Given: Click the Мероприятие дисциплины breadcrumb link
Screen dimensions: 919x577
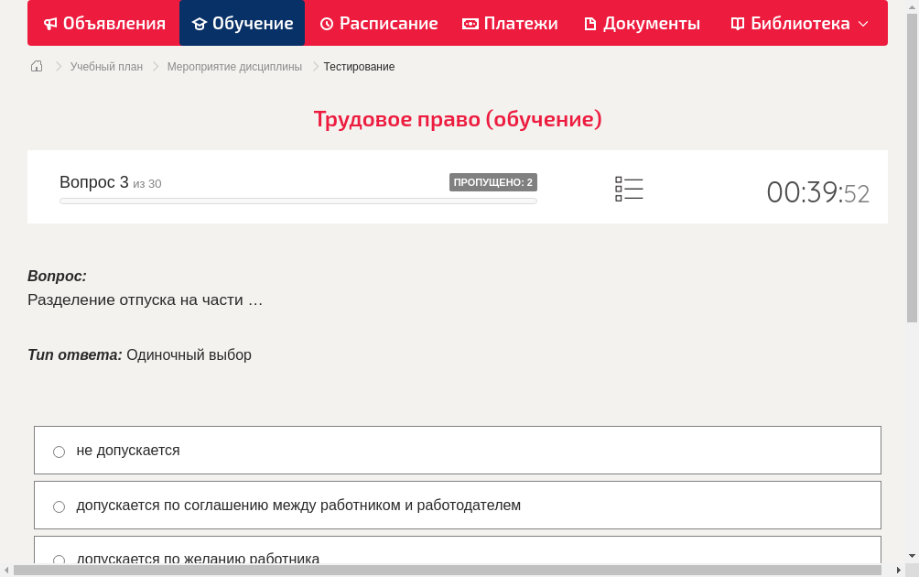Looking at the screenshot, I should (x=233, y=66).
